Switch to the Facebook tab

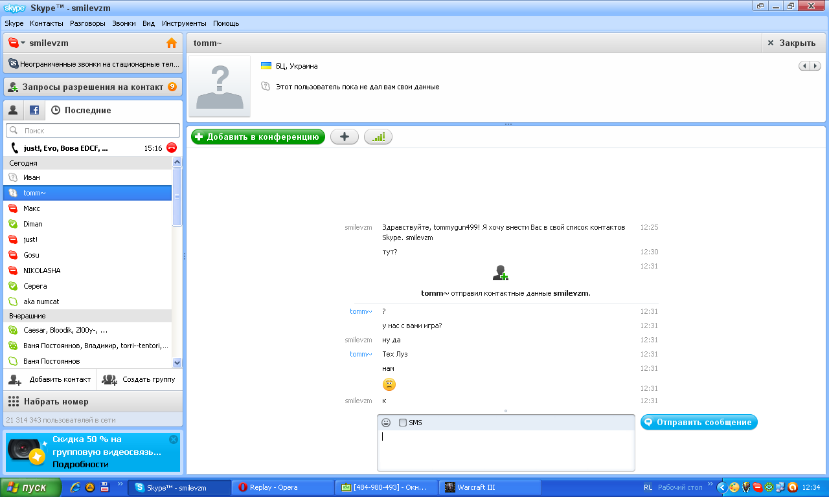point(34,110)
